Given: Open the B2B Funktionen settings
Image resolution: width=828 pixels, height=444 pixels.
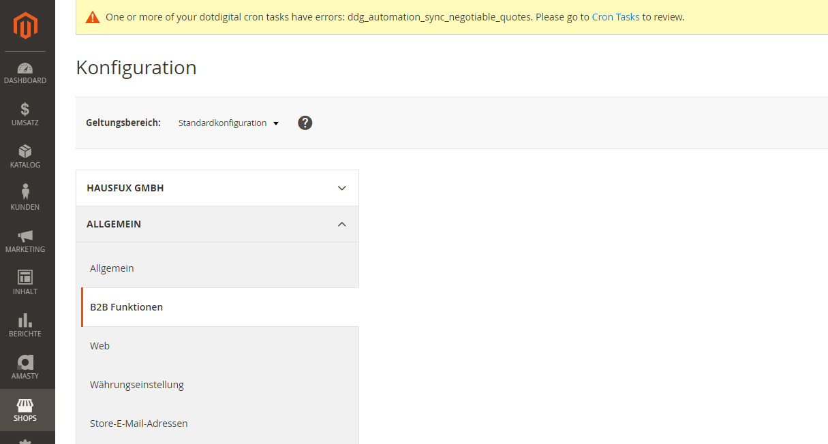Looking at the screenshot, I should pyautogui.click(x=126, y=306).
